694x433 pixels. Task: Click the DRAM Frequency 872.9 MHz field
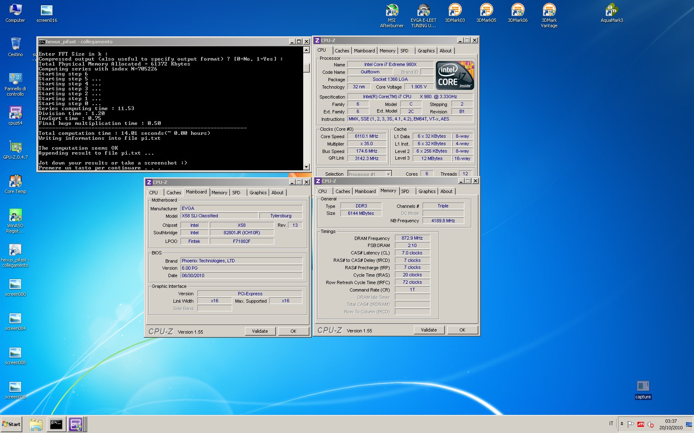point(412,238)
